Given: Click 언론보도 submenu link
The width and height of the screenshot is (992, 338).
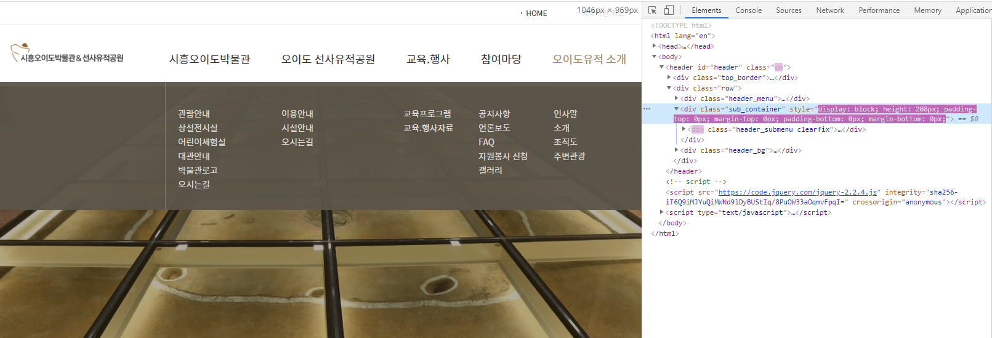Looking at the screenshot, I should (494, 128).
